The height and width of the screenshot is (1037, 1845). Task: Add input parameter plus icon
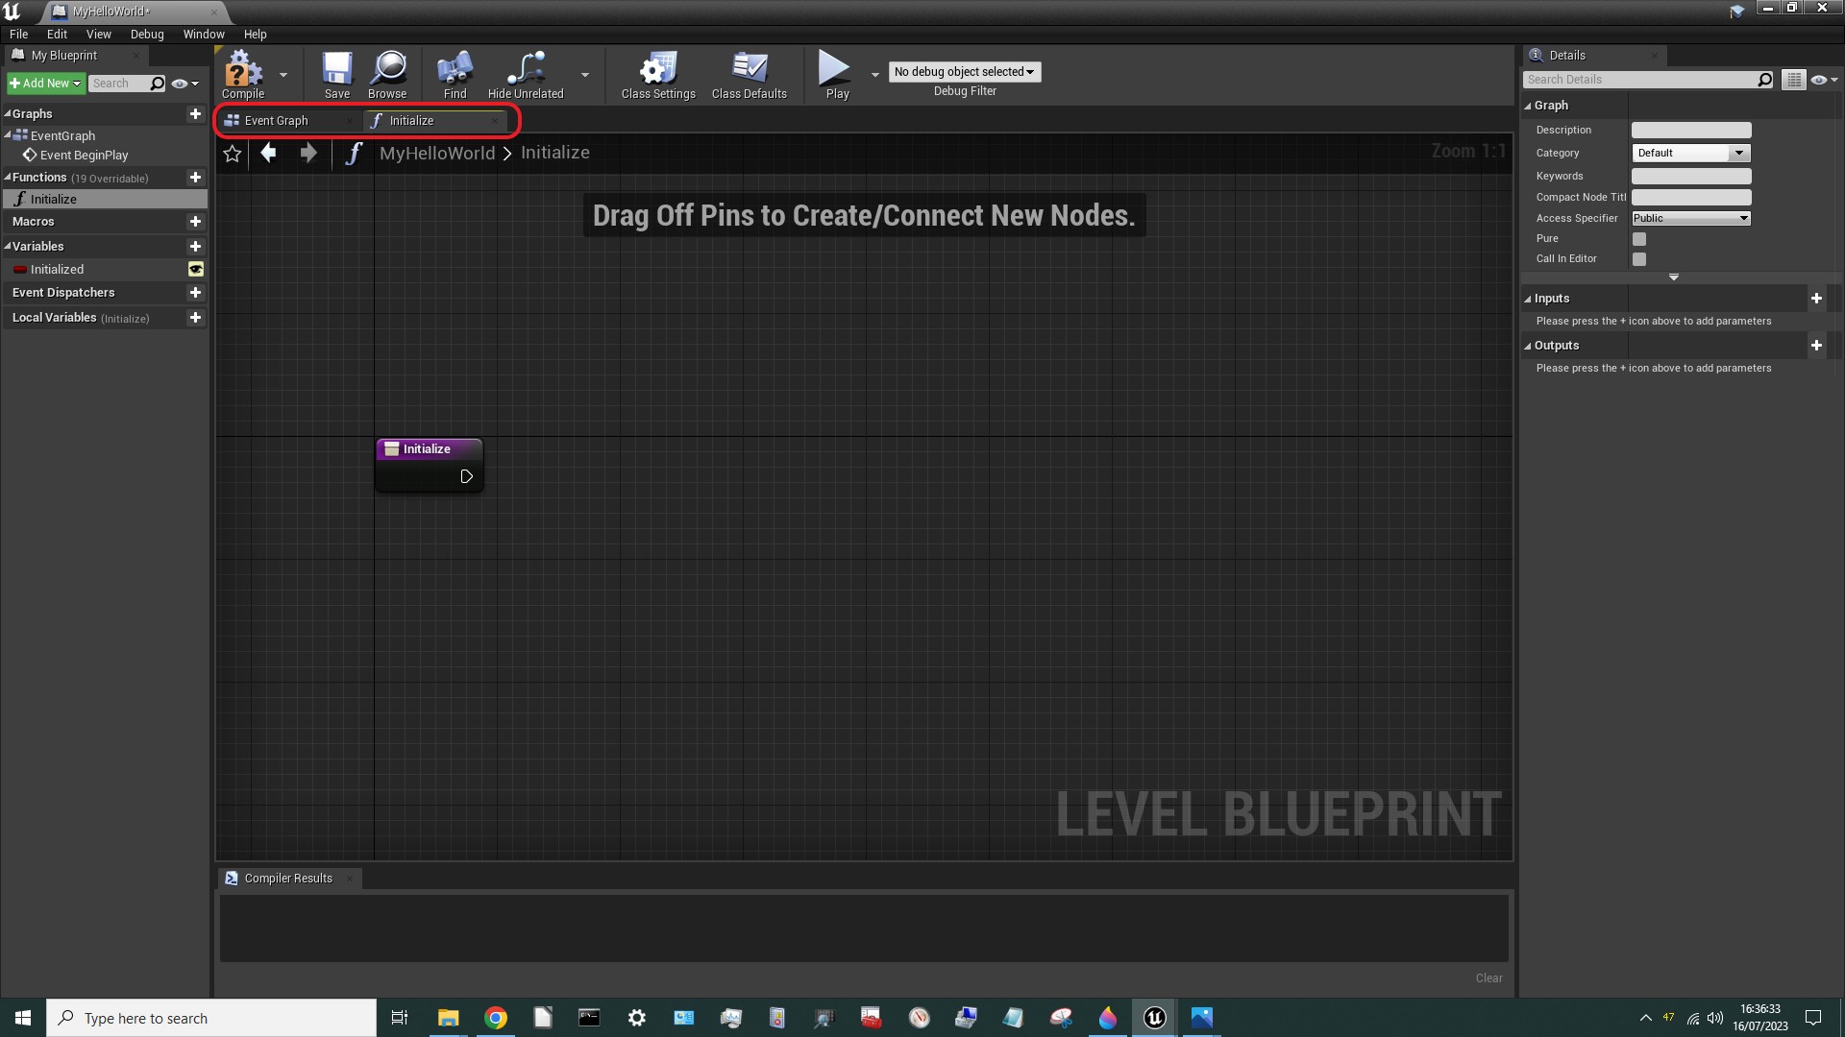tap(1816, 299)
